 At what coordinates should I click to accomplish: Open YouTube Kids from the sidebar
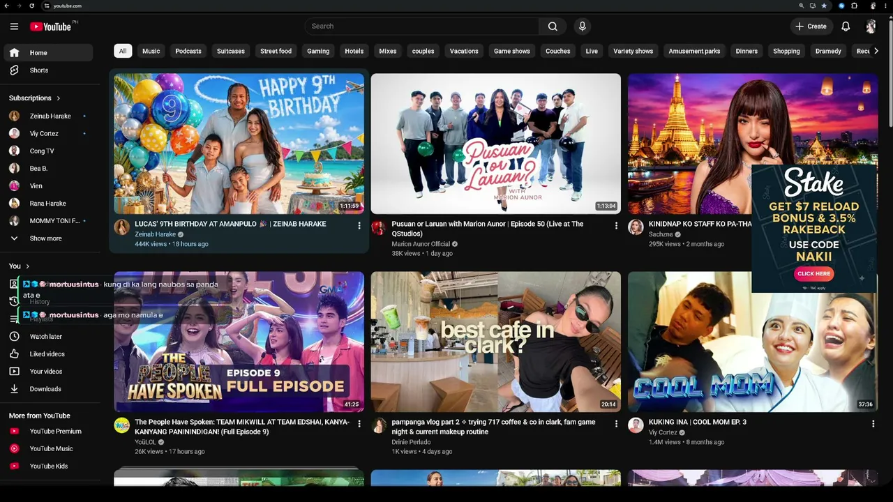(48, 466)
